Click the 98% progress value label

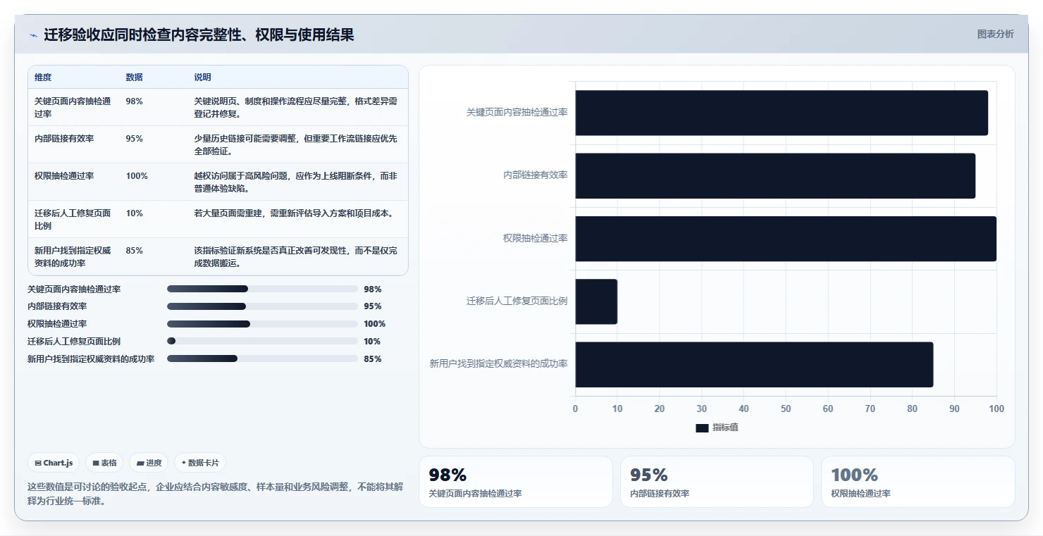click(x=373, y=289)
